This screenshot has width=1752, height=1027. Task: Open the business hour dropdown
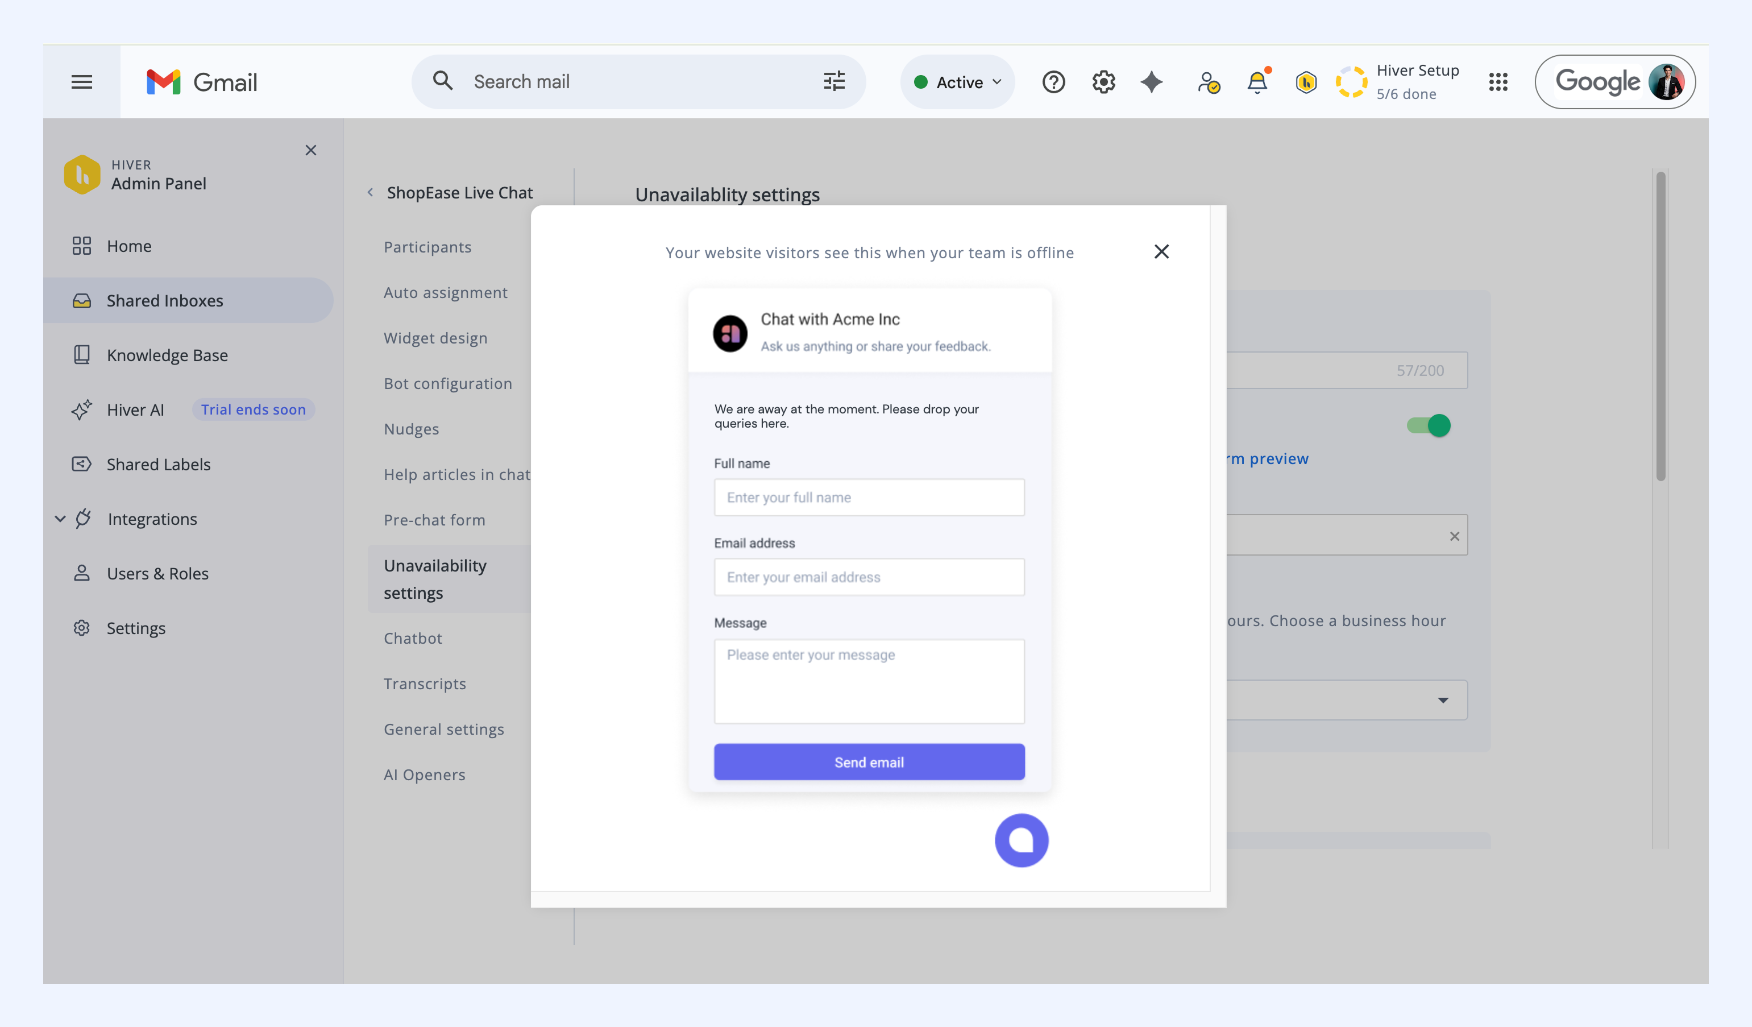point(1347,700)
